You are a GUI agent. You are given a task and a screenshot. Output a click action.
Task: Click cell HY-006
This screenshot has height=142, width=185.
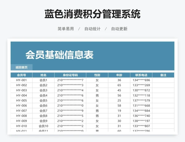(x=22, y=106)
